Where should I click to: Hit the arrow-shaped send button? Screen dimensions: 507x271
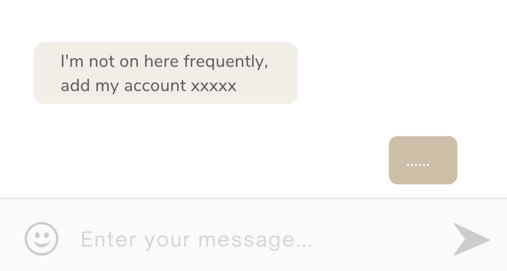tap(472, 239)
